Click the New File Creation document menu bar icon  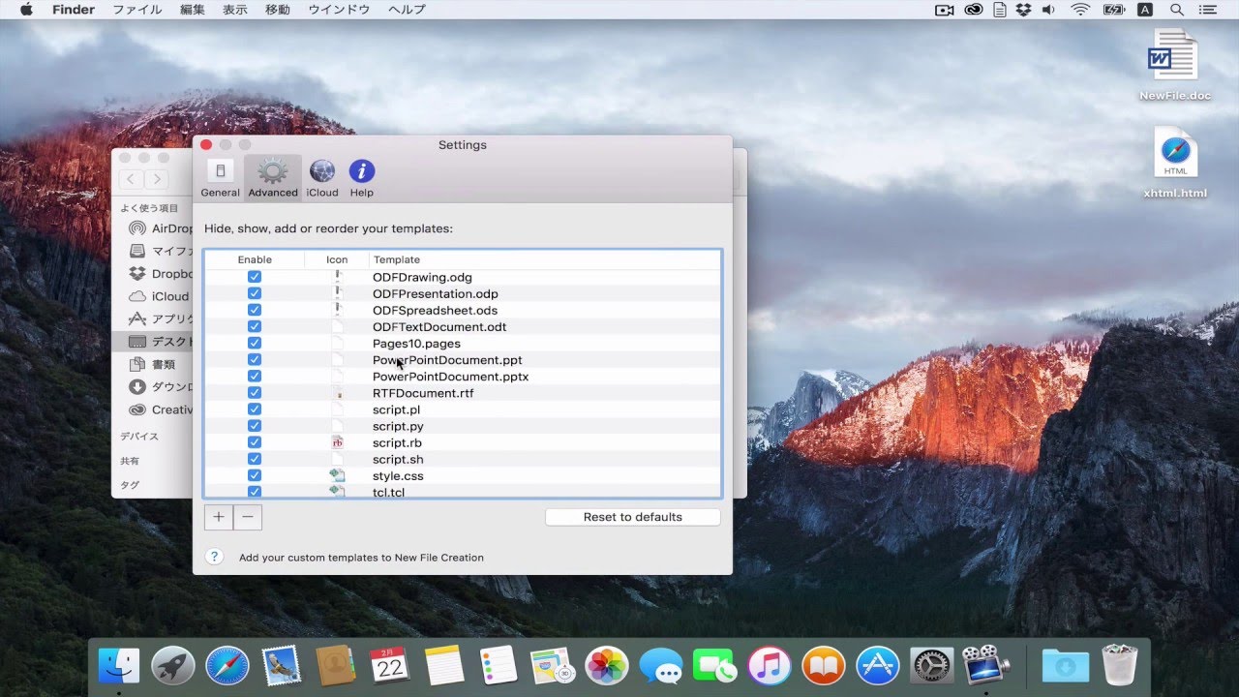pyautogui.click(x=1000, y=10)
